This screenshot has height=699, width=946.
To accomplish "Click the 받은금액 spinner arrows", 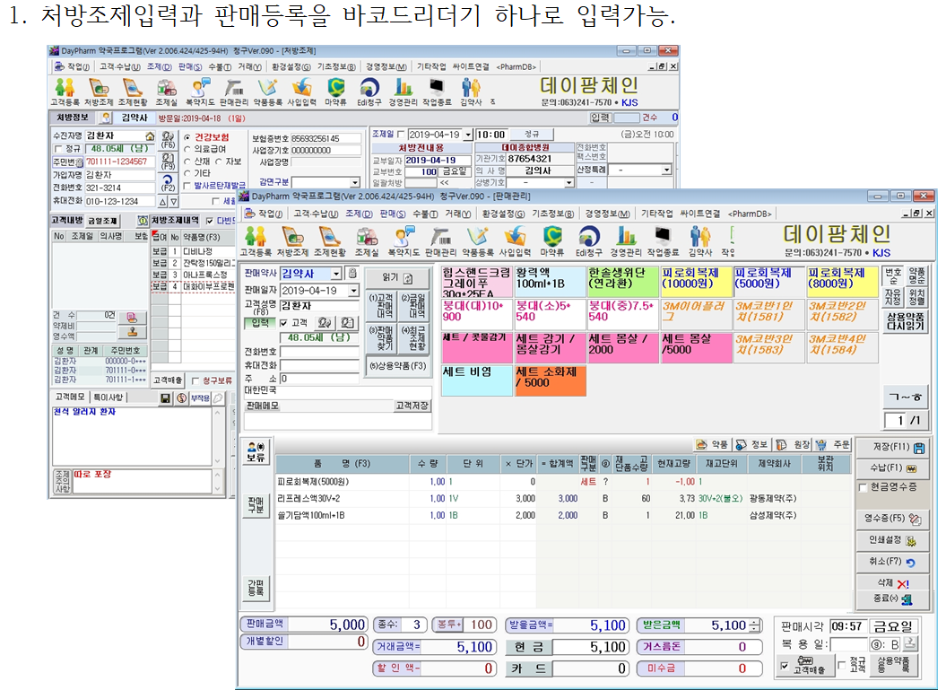I will pos(754,625).
